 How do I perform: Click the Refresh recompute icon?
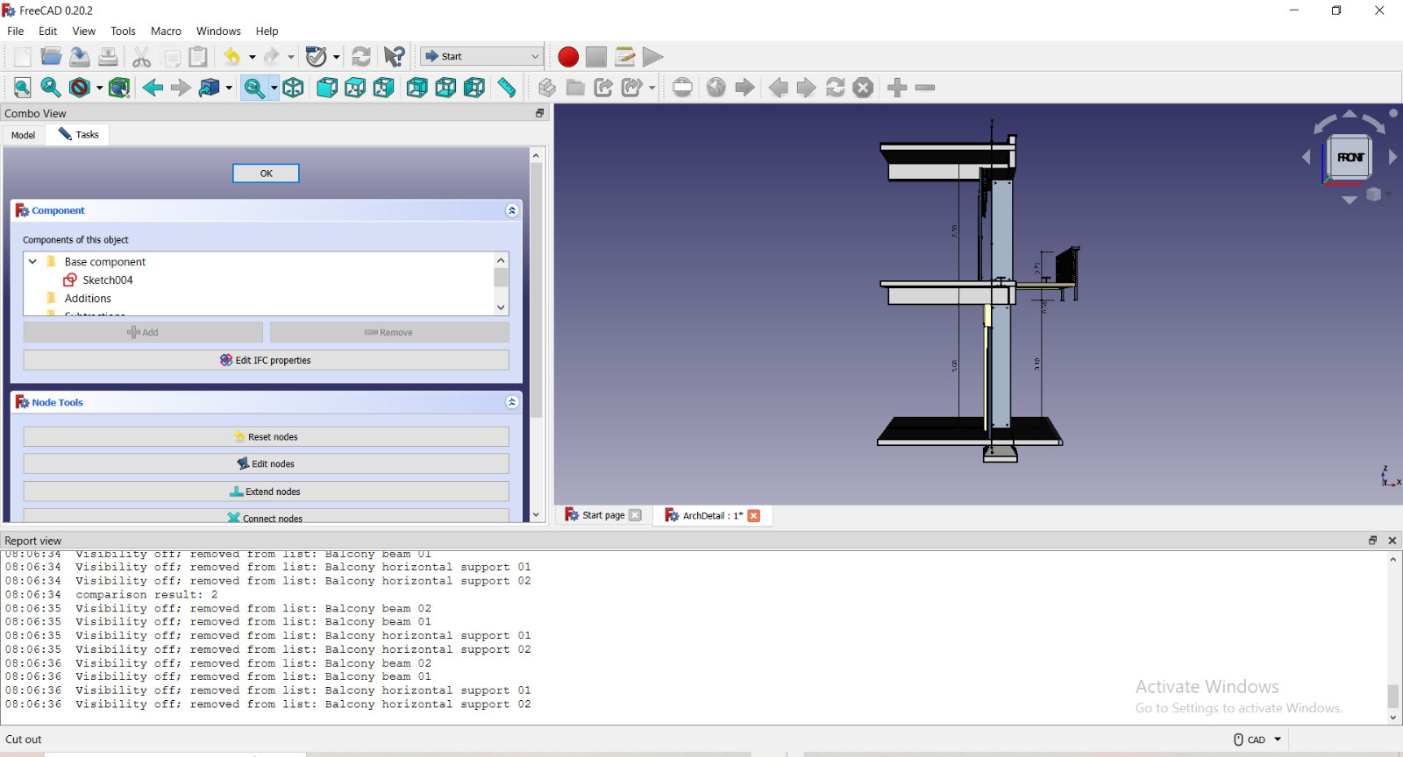[361, 57]
